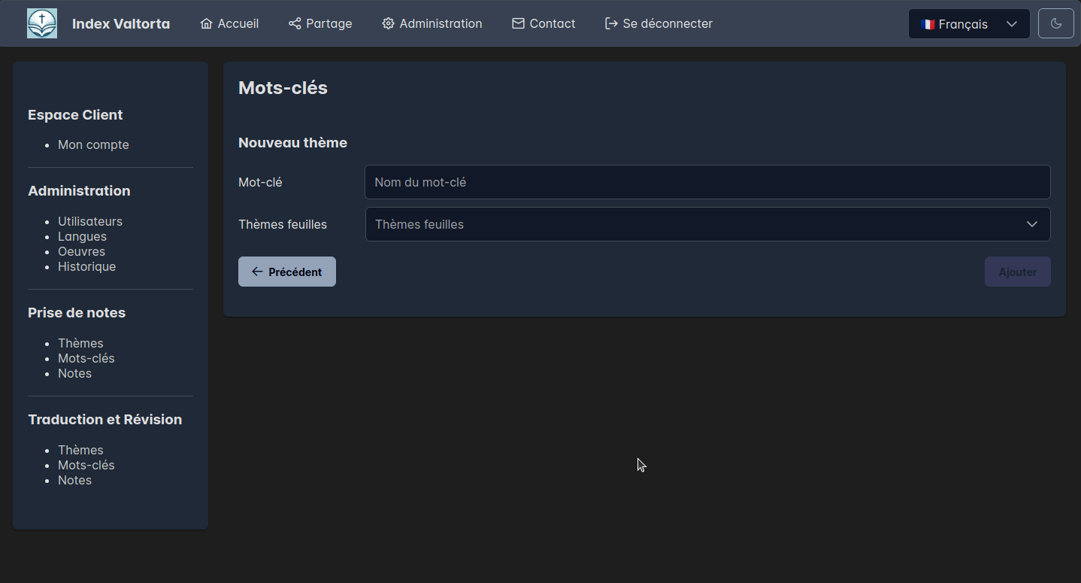Open the Langues admin page
Image resolution: width=1081 pixels, height=583 pixels.
coord(82,236)
